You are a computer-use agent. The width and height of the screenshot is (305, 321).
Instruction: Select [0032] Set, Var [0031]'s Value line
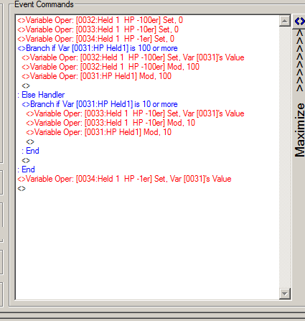click(x=133, y=57)
